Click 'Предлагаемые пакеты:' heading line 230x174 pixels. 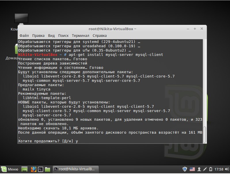[41, 85]
